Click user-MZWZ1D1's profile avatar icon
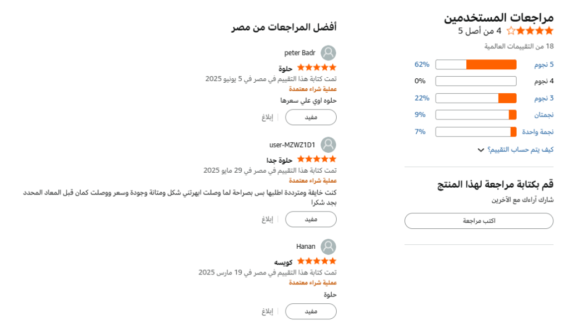The height and width of the screenshot is (326, 569). tap(328, 145)
